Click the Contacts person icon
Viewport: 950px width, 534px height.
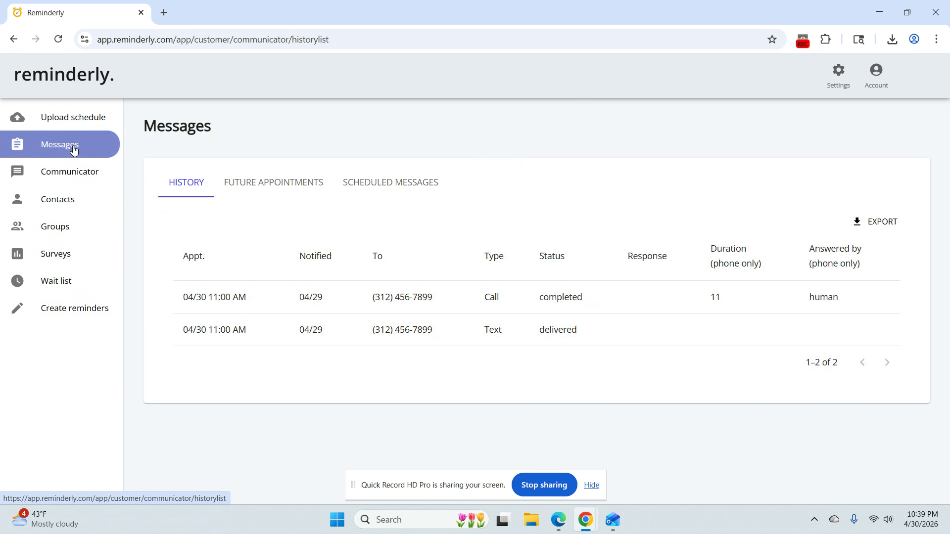point(17,199)
